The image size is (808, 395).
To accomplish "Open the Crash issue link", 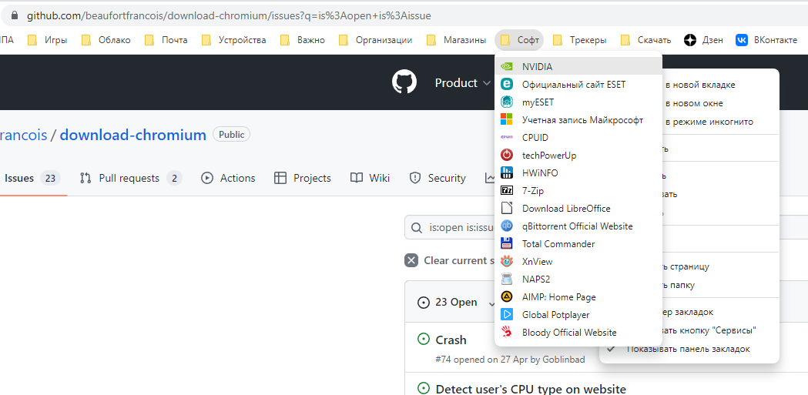I will click(x=451, y=340).
